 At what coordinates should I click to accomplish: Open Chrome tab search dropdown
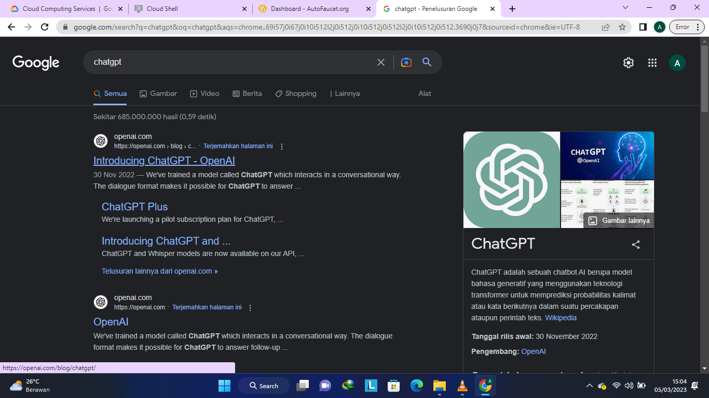point(625,8)
